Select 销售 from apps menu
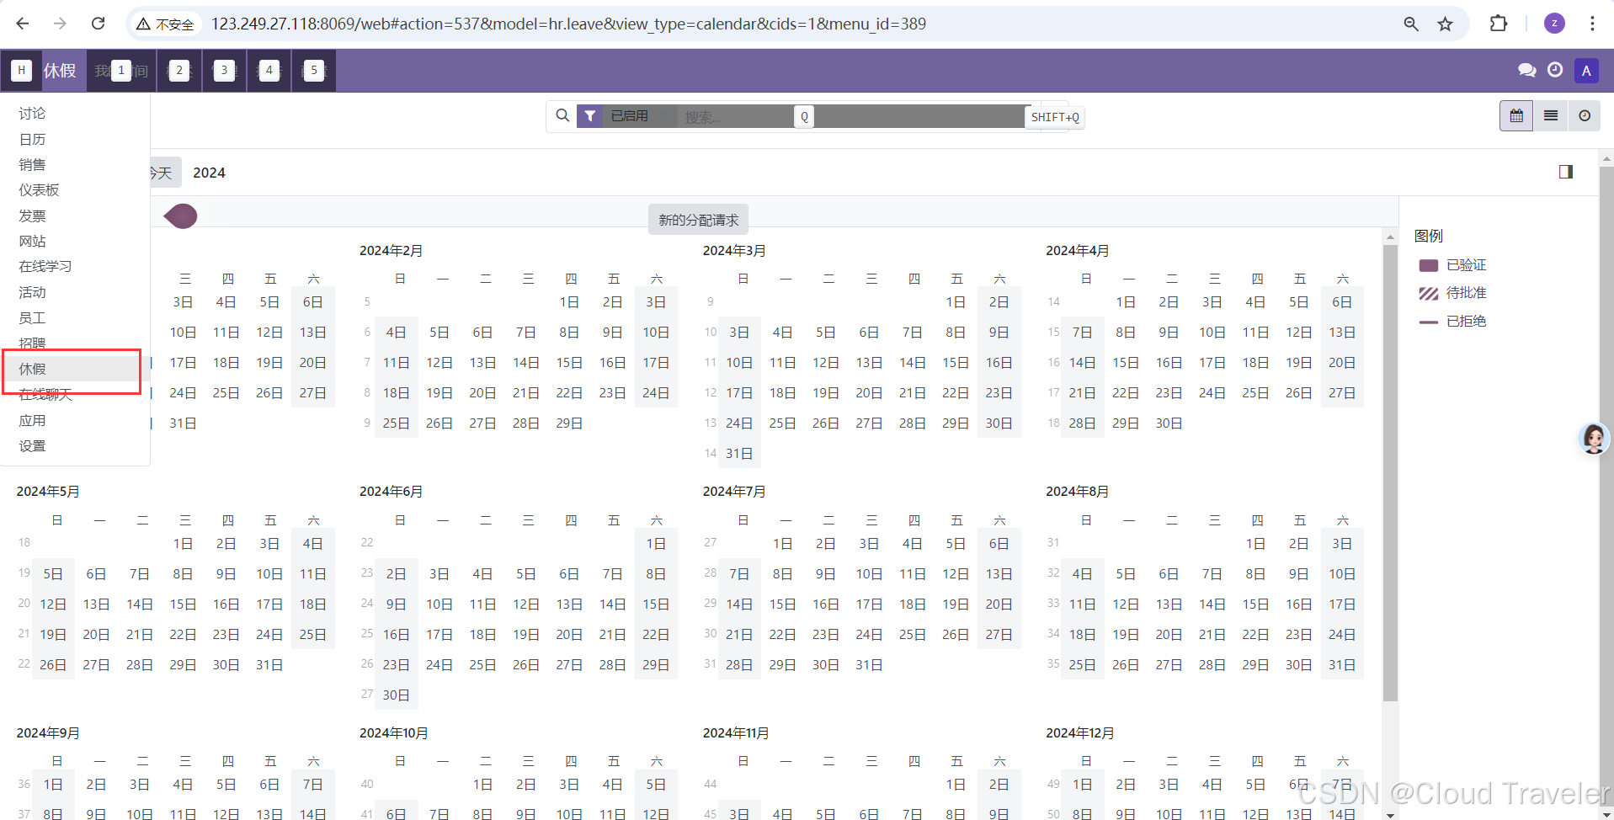The height and width of the screenshot is (820, 1614). pyautogui.click(x=32, y=165)
